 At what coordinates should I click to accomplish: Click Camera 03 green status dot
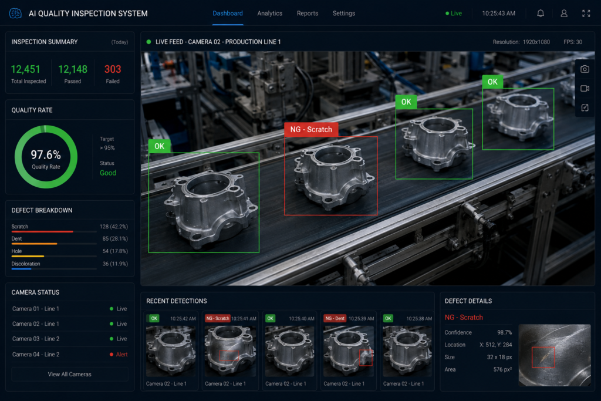tap(112, 339)
